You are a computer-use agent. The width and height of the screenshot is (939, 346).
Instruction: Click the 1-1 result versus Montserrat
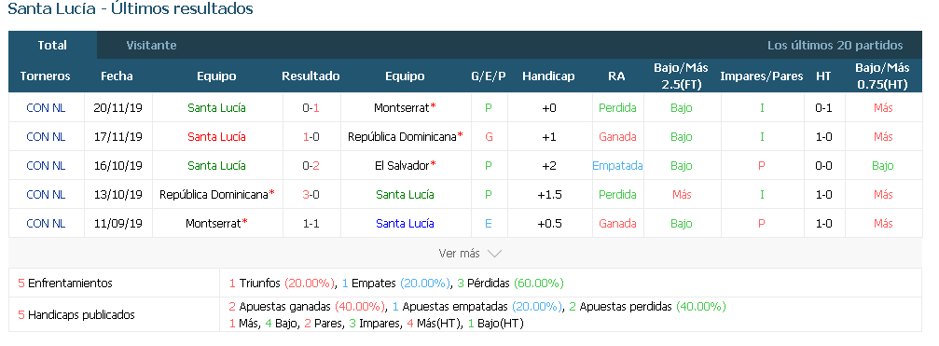point(311,223)
